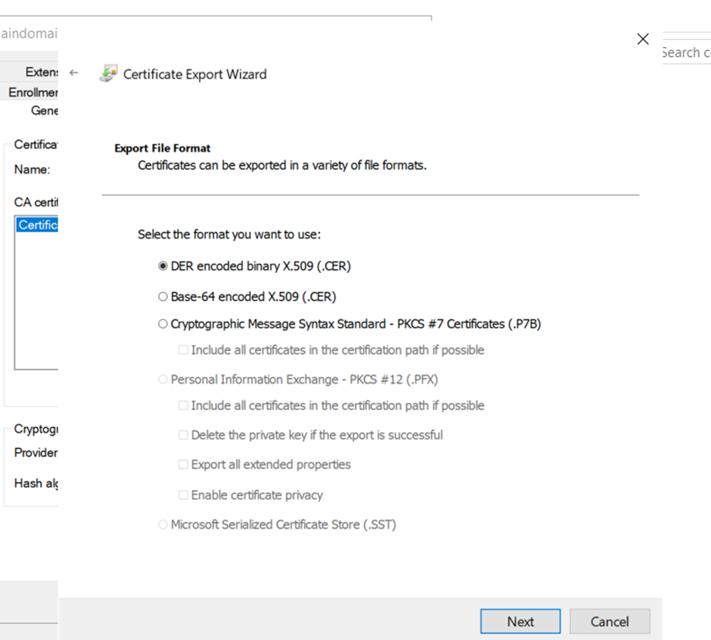Choose Base-64 encoded X.509 (.CER) option
Screen dimensions: 711x640
163,297
